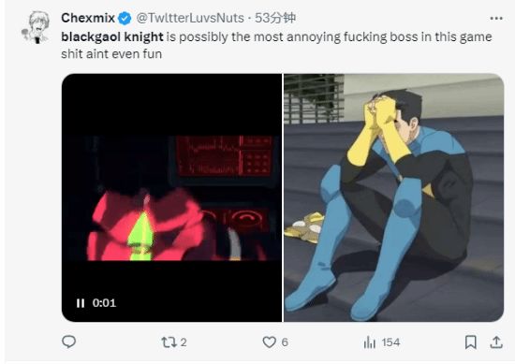Click the retweet count 2
Image resolution: width=515 pixels, height=364 pixels.
(x=184, y=342)
